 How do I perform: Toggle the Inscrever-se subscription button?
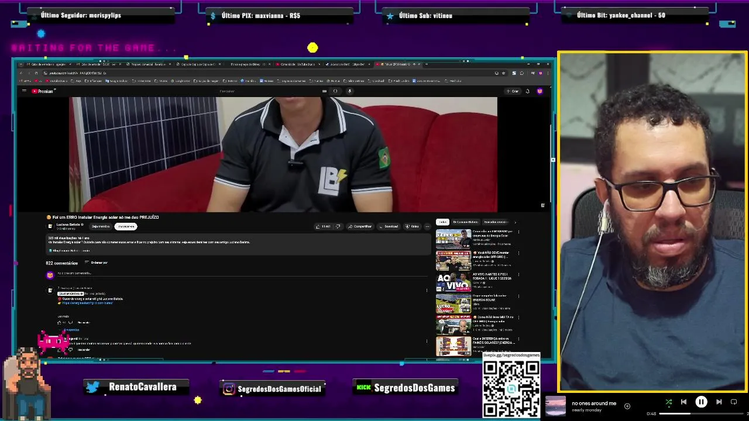(x=126, y=226)
